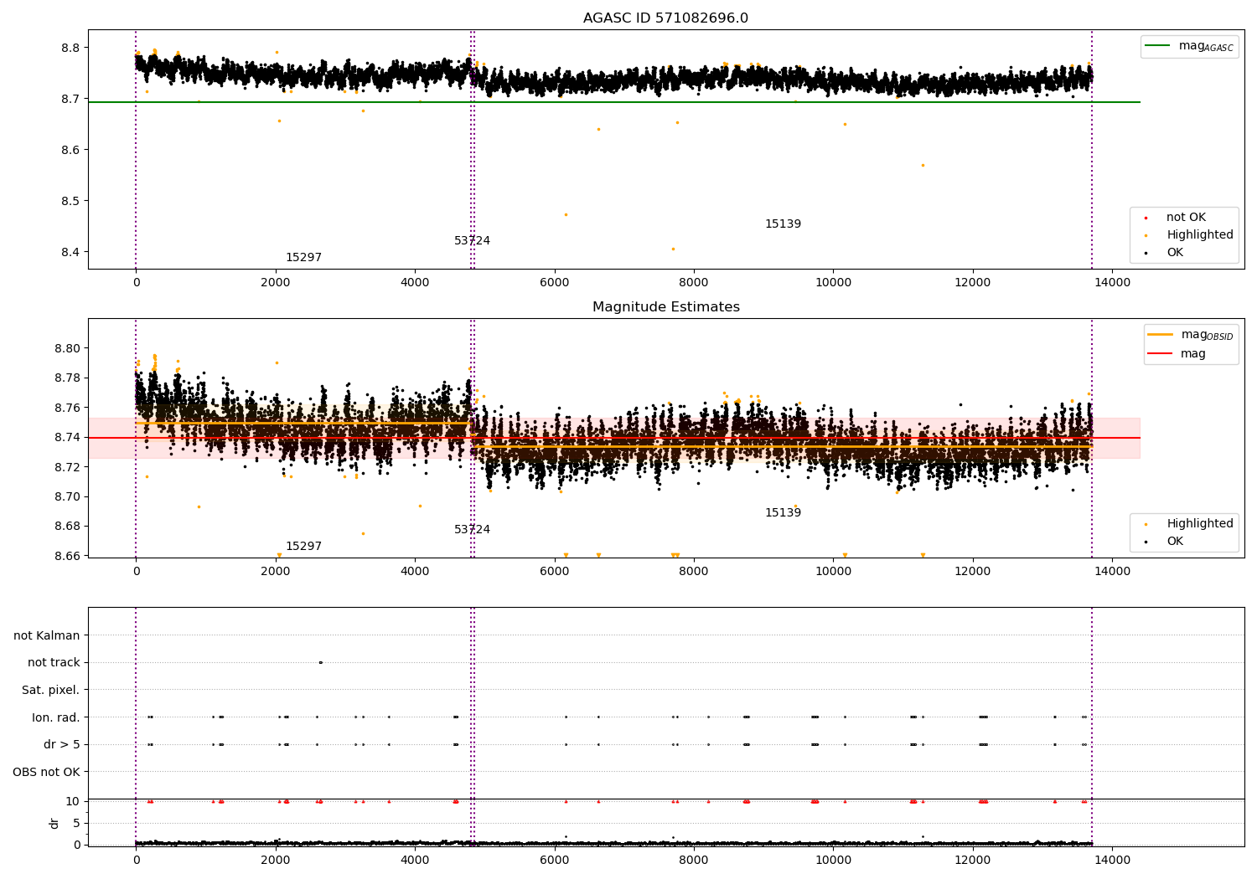
Task: Click label 15139 in Magnitude Estimates plot
Action: coord(783,513)
